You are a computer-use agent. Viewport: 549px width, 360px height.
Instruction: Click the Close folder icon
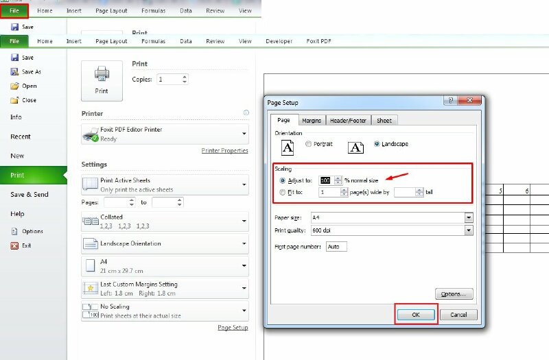(x=14, y=100)
